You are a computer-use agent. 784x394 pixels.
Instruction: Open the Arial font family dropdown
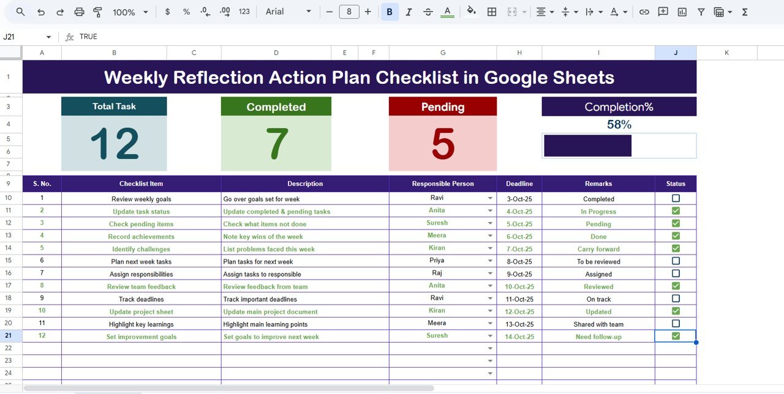click(x=288, y=12)
